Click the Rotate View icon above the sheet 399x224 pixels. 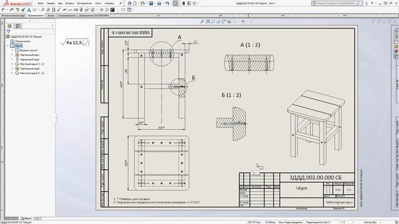(x=224, y=22)
